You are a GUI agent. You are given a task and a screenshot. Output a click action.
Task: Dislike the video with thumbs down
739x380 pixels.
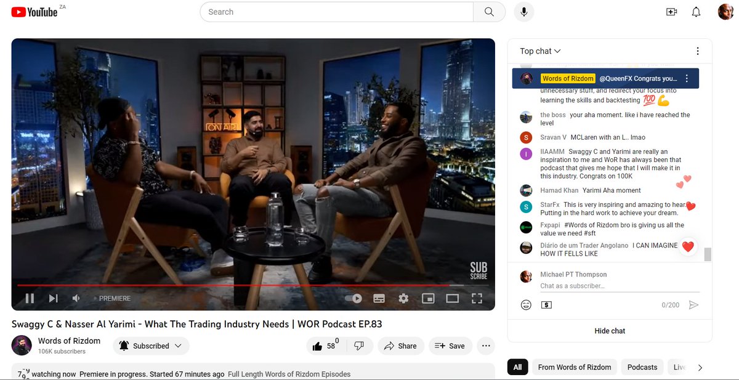tap(359, 346)
